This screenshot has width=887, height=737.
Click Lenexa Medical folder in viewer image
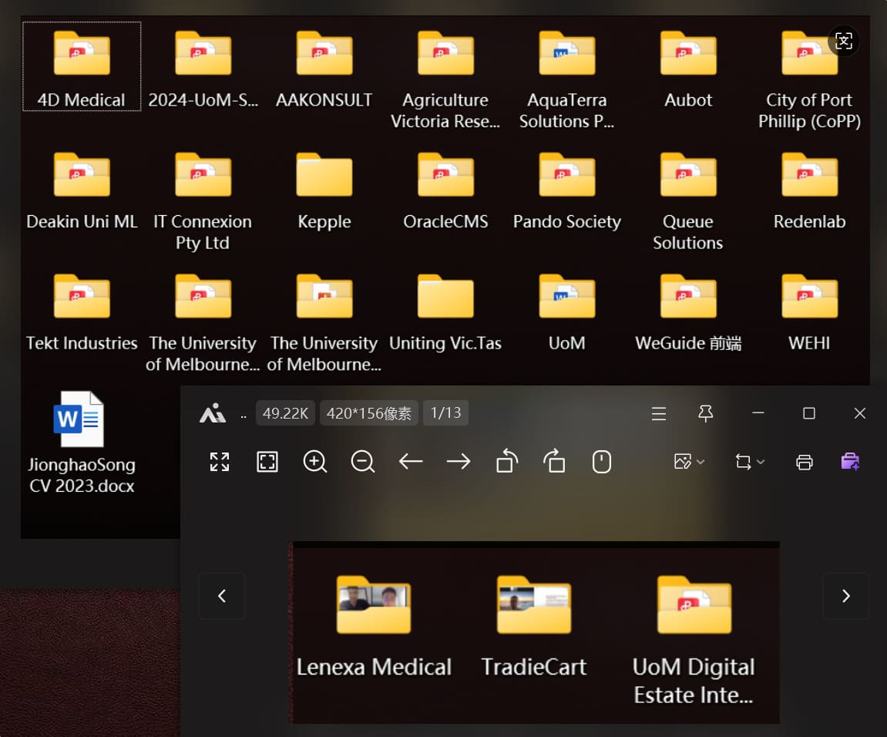pyautogui.click(x=373, y=625)
